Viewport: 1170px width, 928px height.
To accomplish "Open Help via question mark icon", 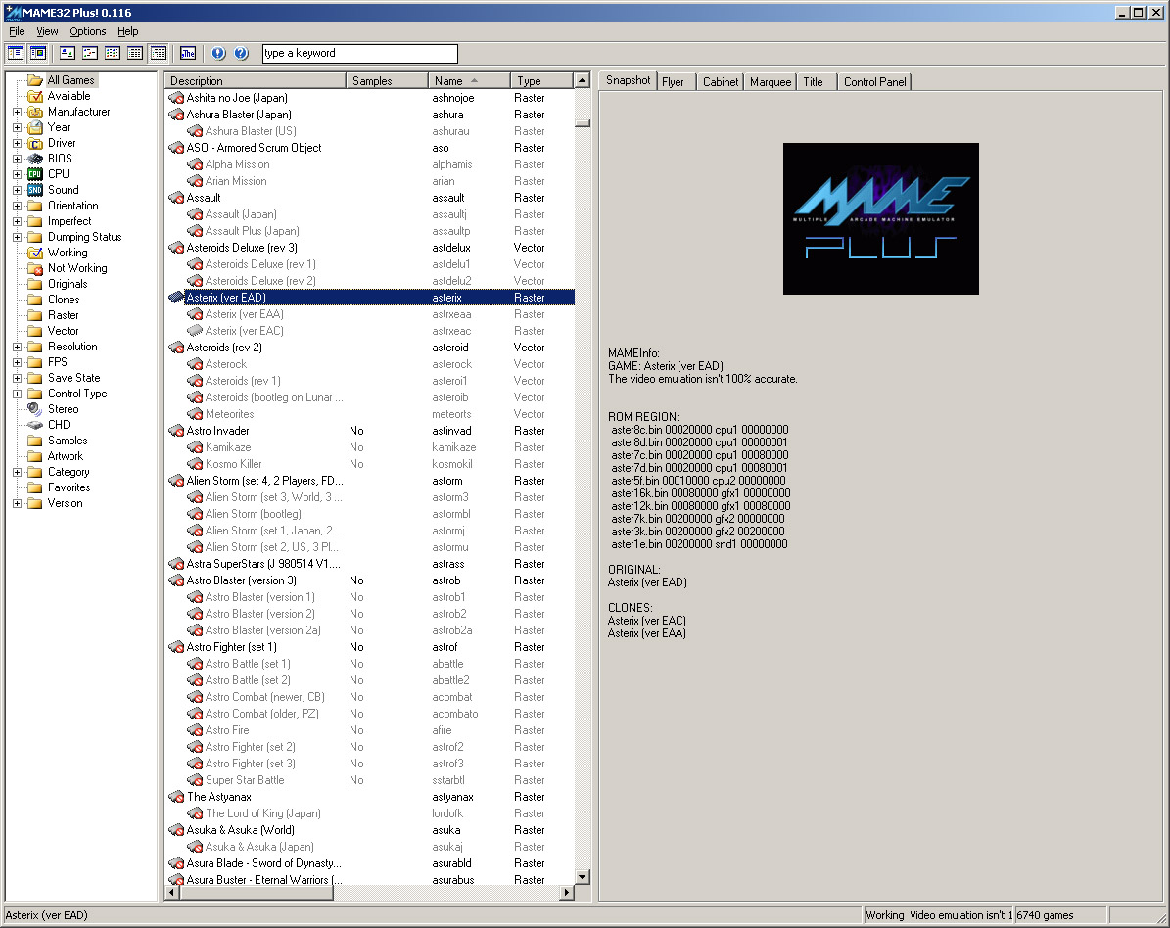I will coord(241,53).
